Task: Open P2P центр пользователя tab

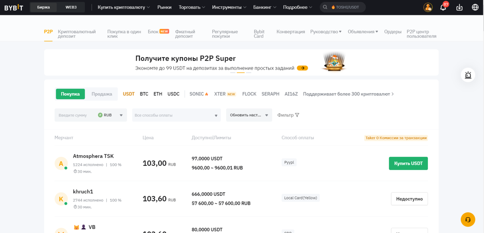Action: (421, 34)
